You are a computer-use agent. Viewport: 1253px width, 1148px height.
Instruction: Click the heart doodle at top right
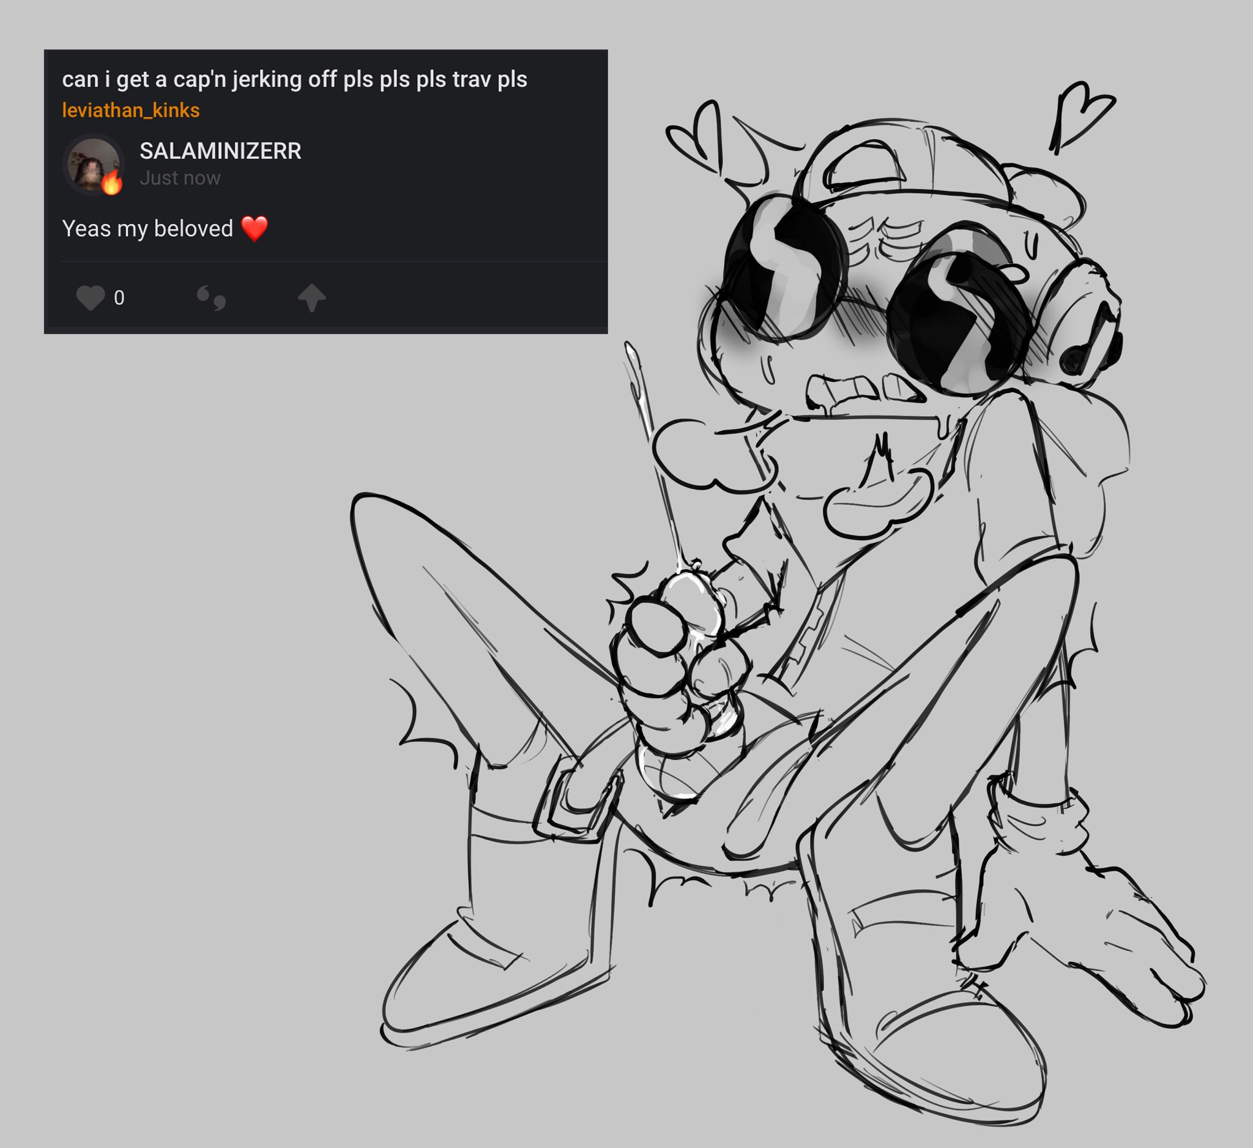pyautogui.click(x=1082, y=116)
